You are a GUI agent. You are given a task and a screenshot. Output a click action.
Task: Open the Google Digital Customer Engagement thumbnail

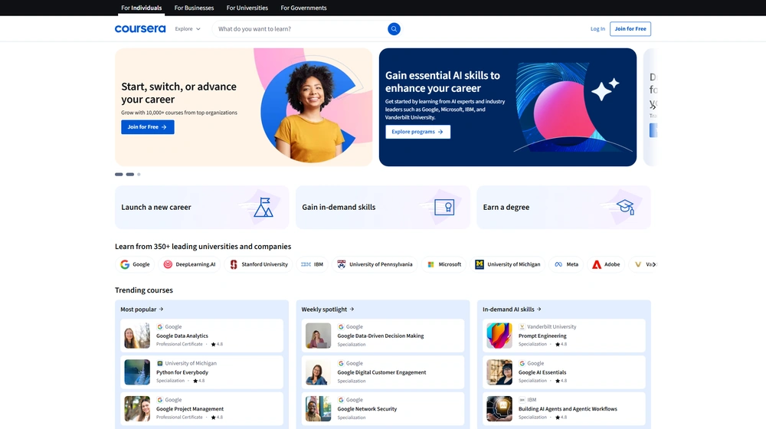(x=318, y=372)
